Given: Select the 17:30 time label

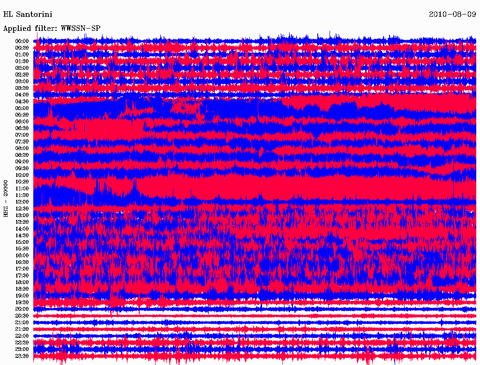Looking at the screenshot, I should point(22,276).
